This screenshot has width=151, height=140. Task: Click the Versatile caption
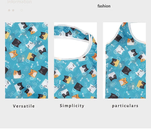point(24,106)
